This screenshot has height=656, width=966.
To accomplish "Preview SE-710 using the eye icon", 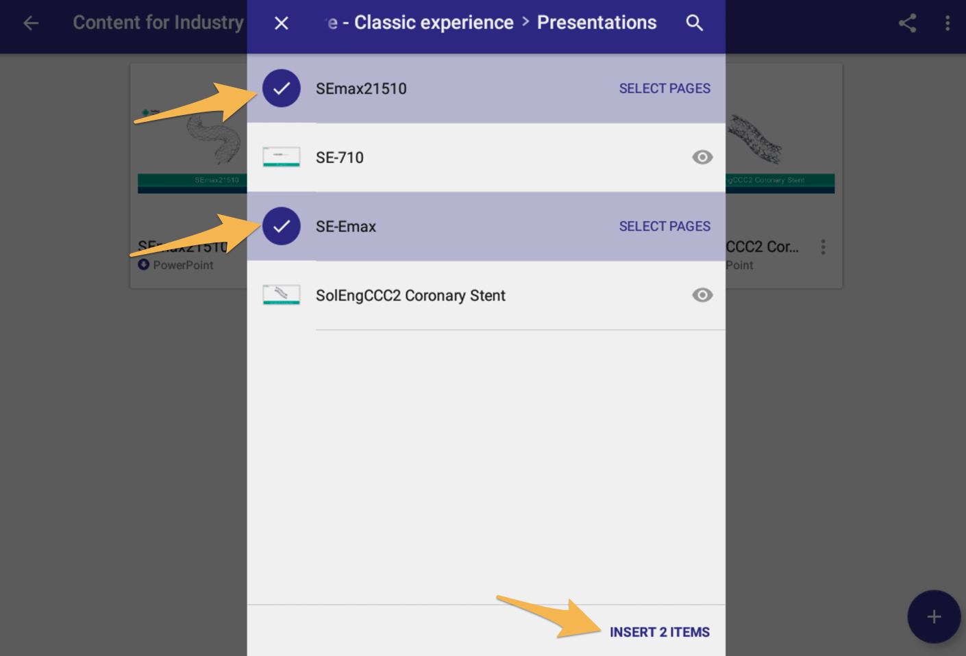I will [702, 157].
